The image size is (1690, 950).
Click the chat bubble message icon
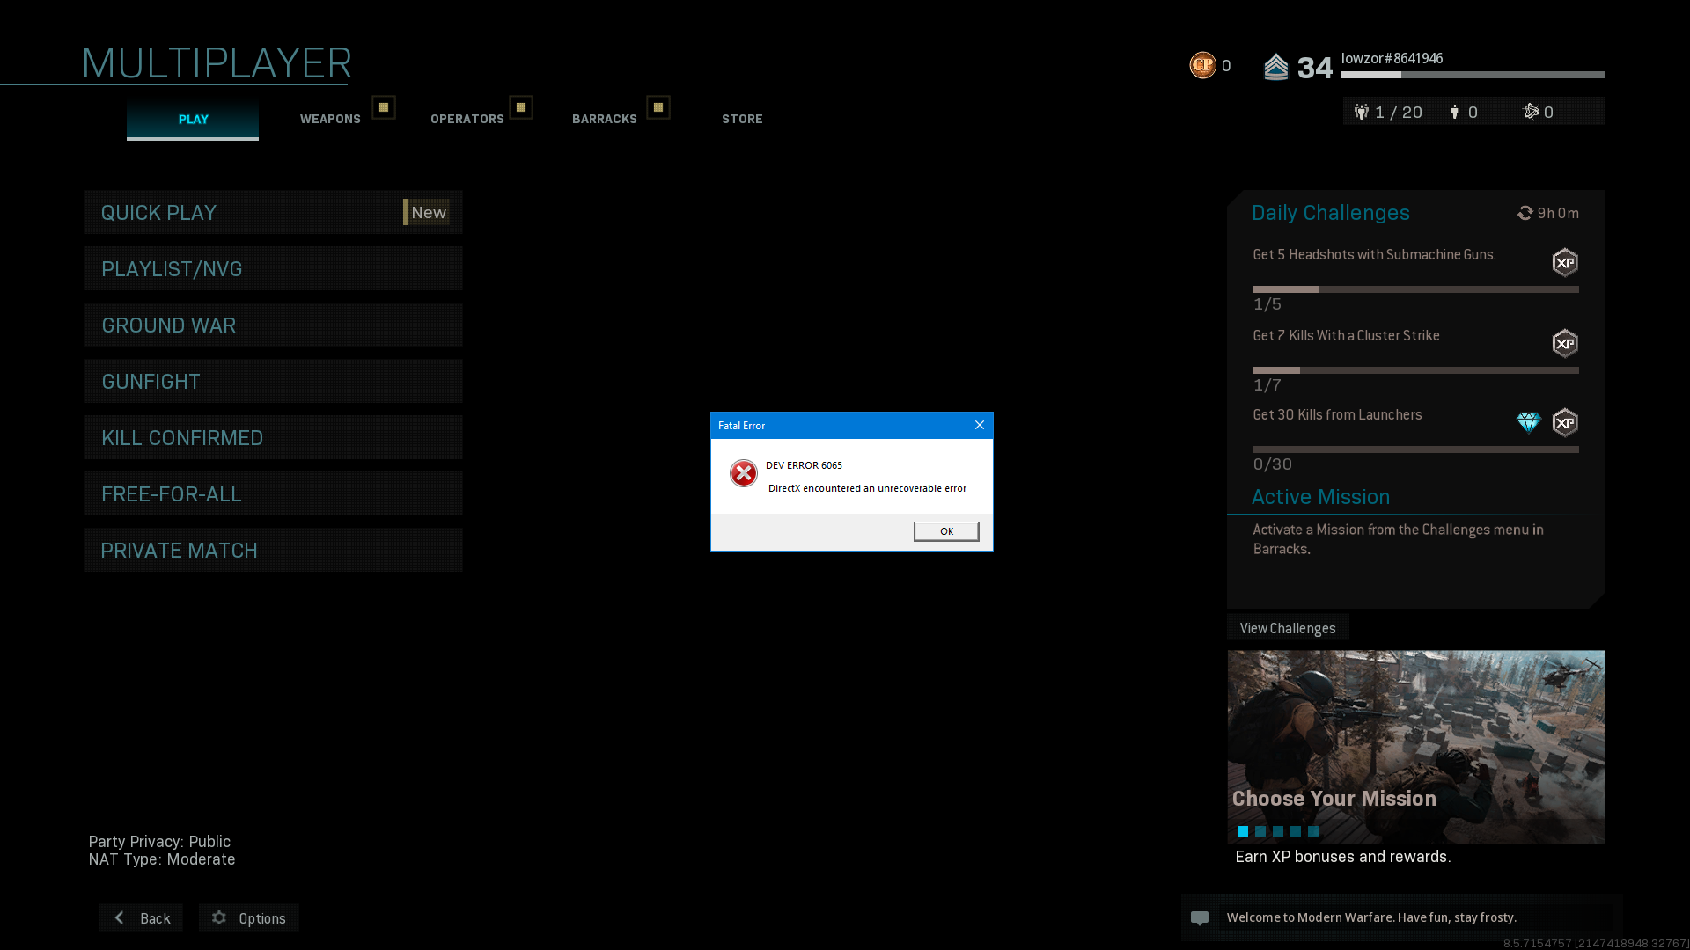pos(1200,917)
